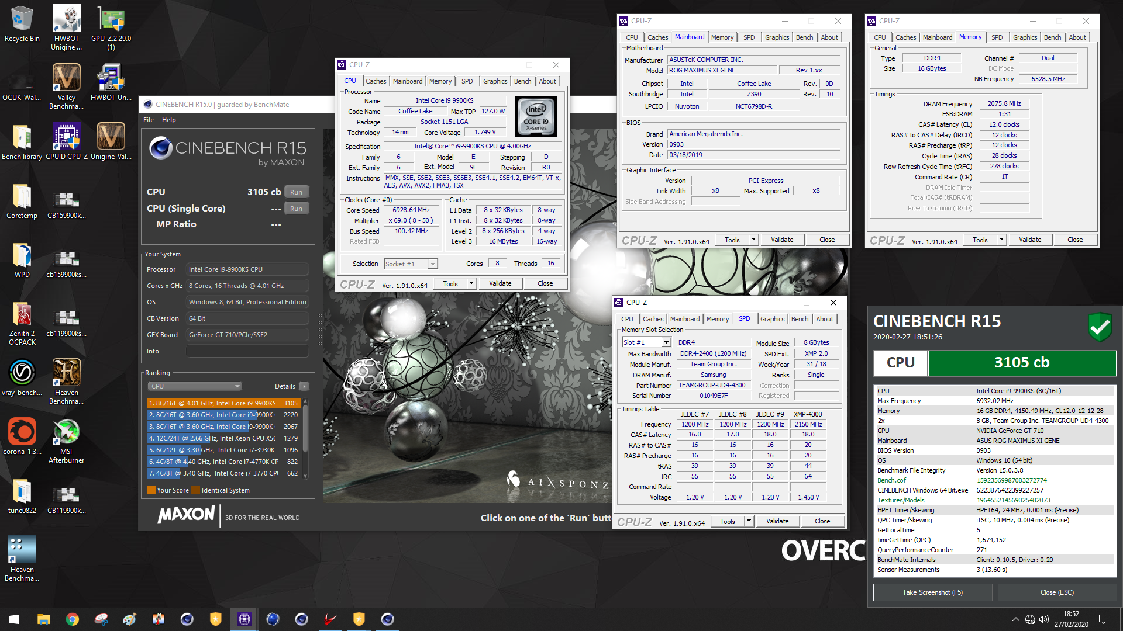Launch vray-bench desktop icon
The width and height of the screenshot is (1123, 631).
(x=22, y=378)
